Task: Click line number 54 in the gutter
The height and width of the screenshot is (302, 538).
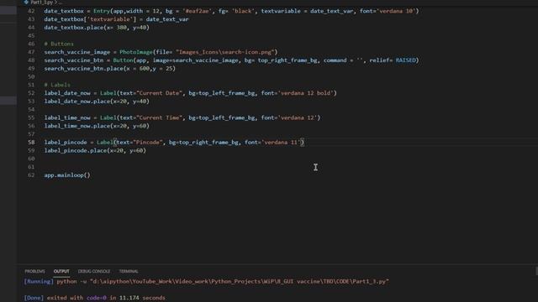Action: coord(31,110)
